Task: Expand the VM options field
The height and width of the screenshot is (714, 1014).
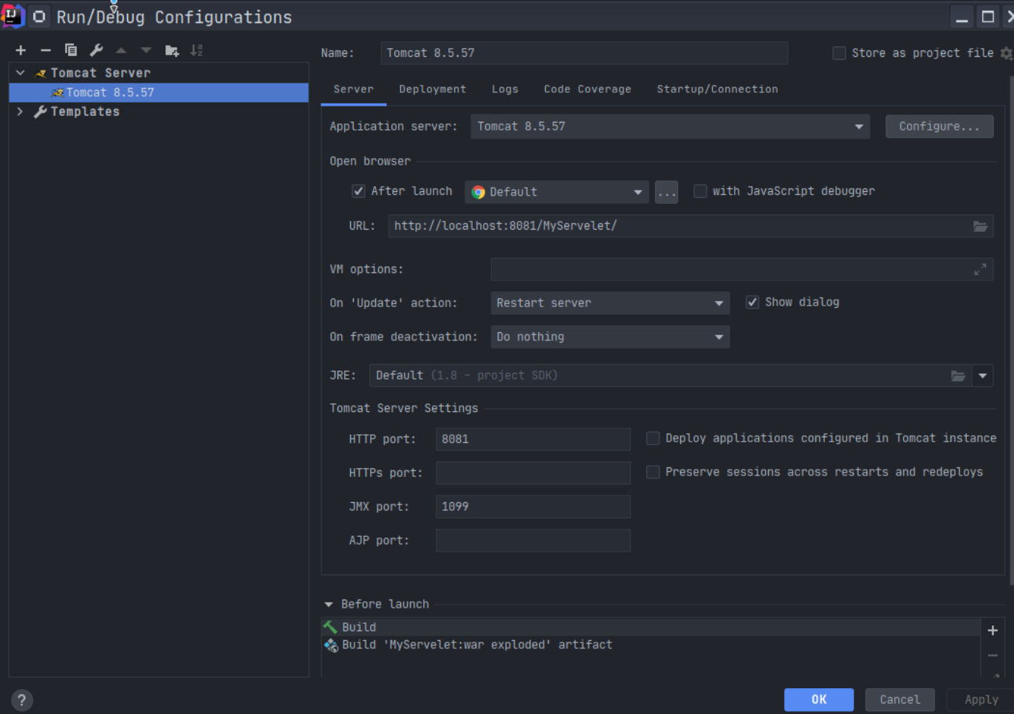Action: pyautogui.click(x=980, y=270)
